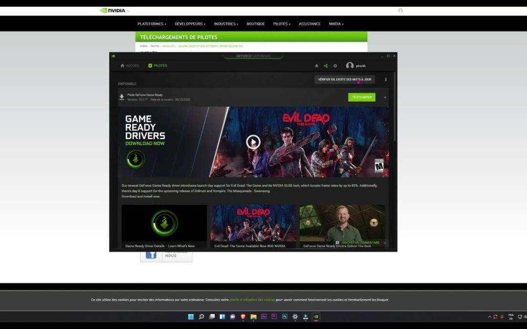Collapse the driver details chevron
Screen dimensions: 527x329
point(385,97)
